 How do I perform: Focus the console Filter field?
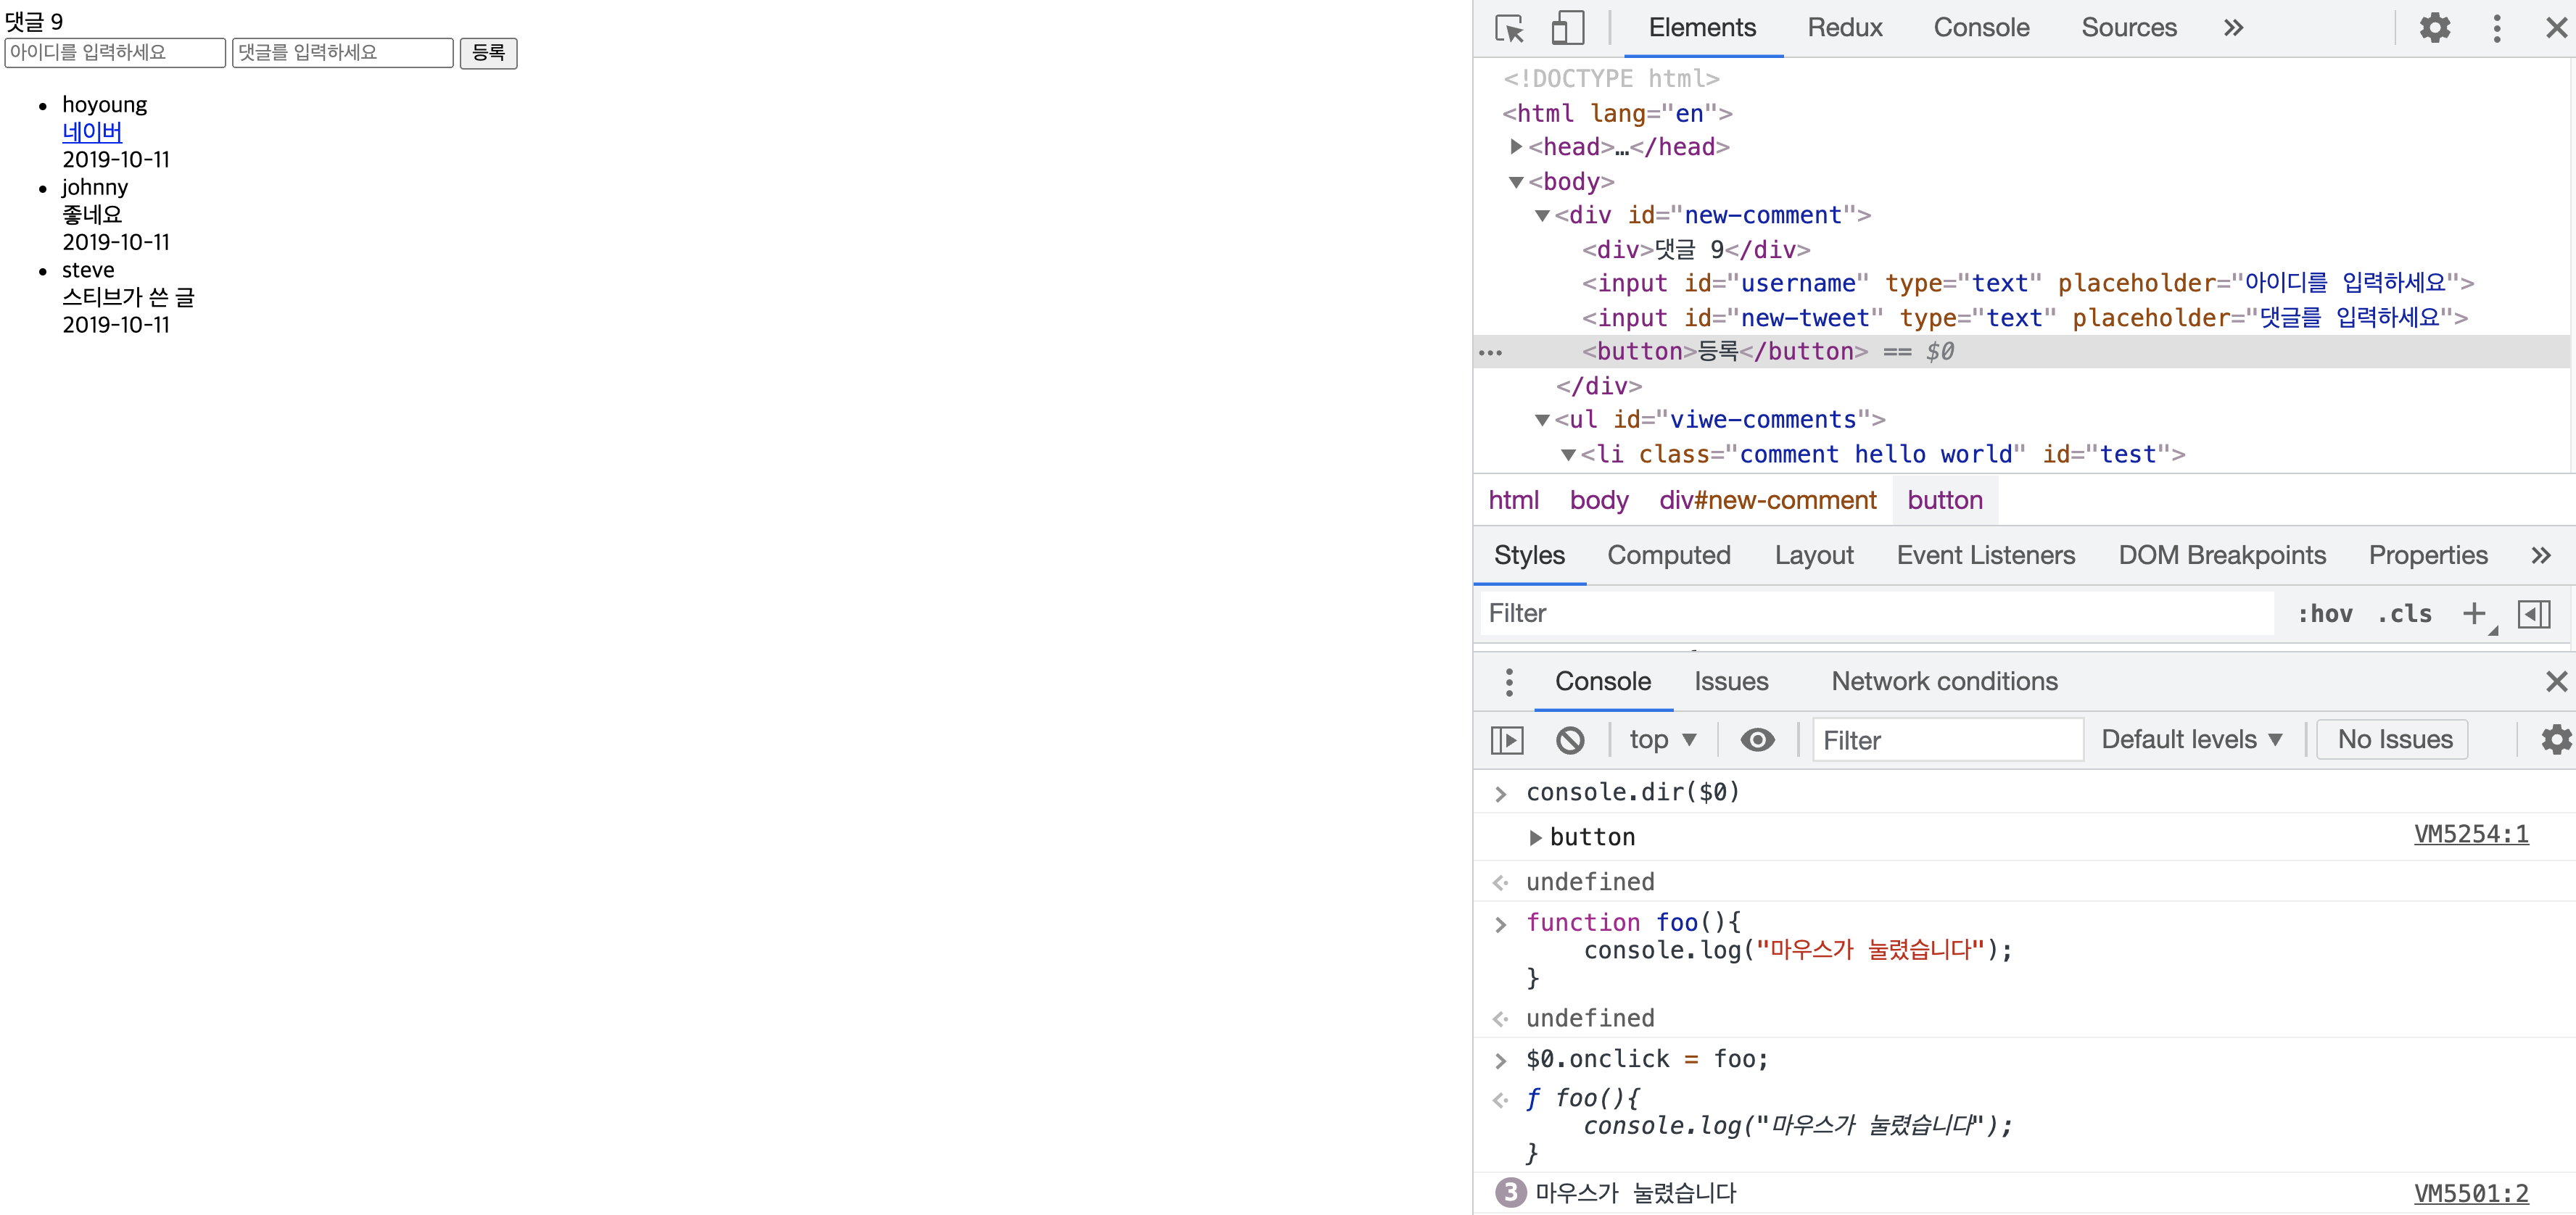coord(1948,740)
